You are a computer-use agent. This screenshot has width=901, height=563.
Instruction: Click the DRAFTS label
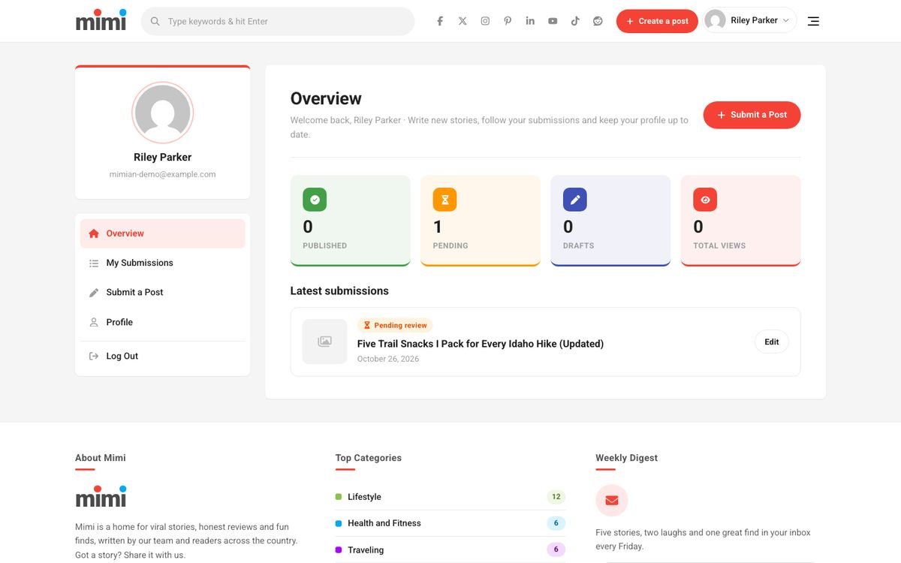pos(579,245)
